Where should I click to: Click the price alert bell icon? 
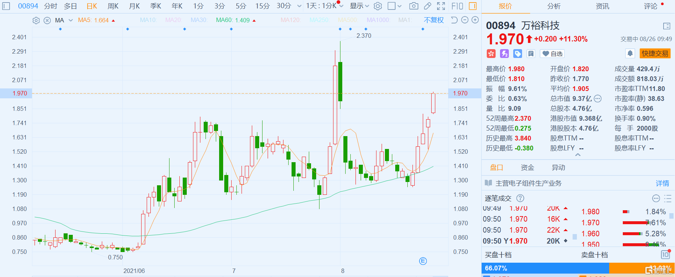[630, 54]
